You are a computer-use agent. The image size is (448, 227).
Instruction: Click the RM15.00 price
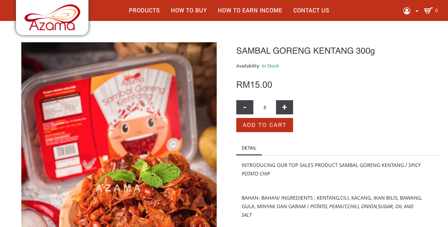pos(254,85)
